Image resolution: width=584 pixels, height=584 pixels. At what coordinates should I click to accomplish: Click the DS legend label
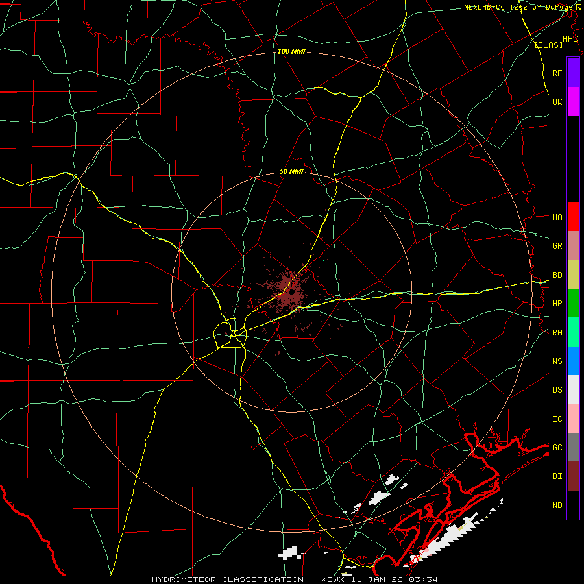[557, 389]
